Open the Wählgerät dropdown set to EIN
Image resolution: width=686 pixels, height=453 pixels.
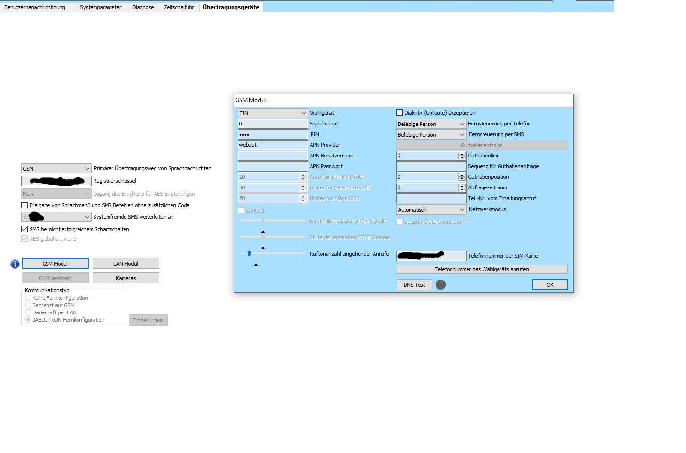pyautogui.click(x=303, y=113)
